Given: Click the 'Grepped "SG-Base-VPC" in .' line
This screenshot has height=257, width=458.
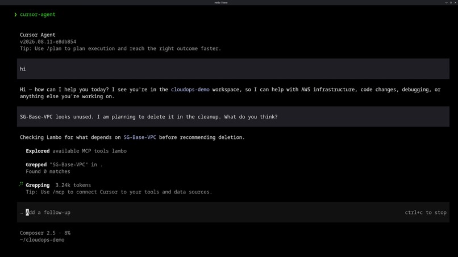Looking at the screenshot, I should click(64, 165).
